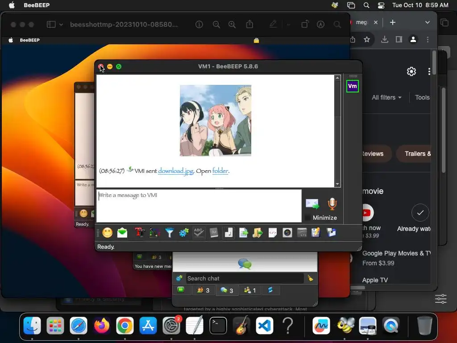
Task: Open Preview image info inspector
Action: 199,25
